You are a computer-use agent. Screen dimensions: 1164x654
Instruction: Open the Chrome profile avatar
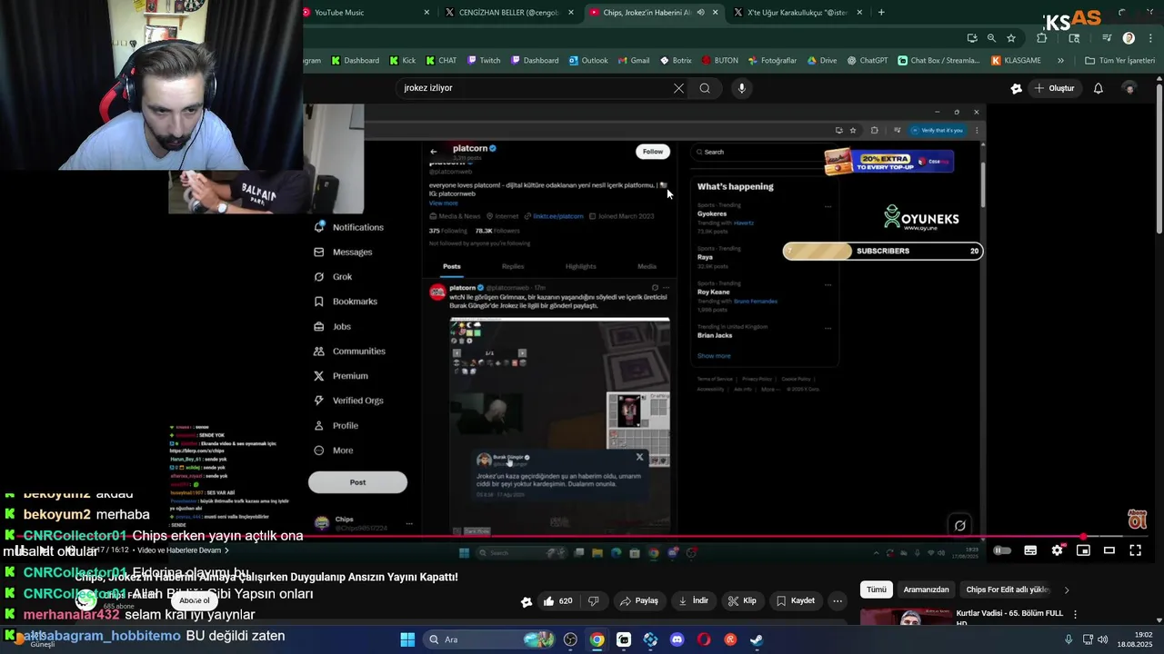(x=1129, y=38)
